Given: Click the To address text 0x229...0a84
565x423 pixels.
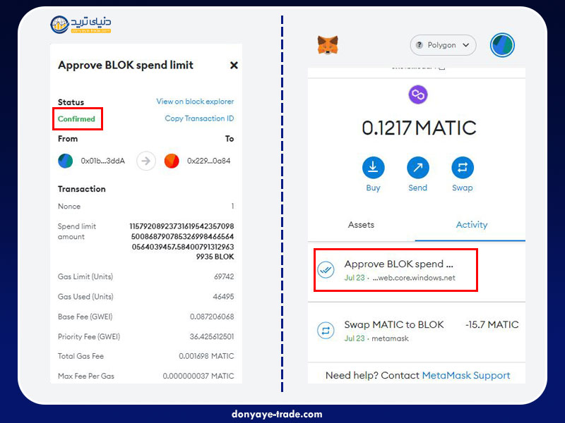Looking at the screenshot, I should [208, 161].
